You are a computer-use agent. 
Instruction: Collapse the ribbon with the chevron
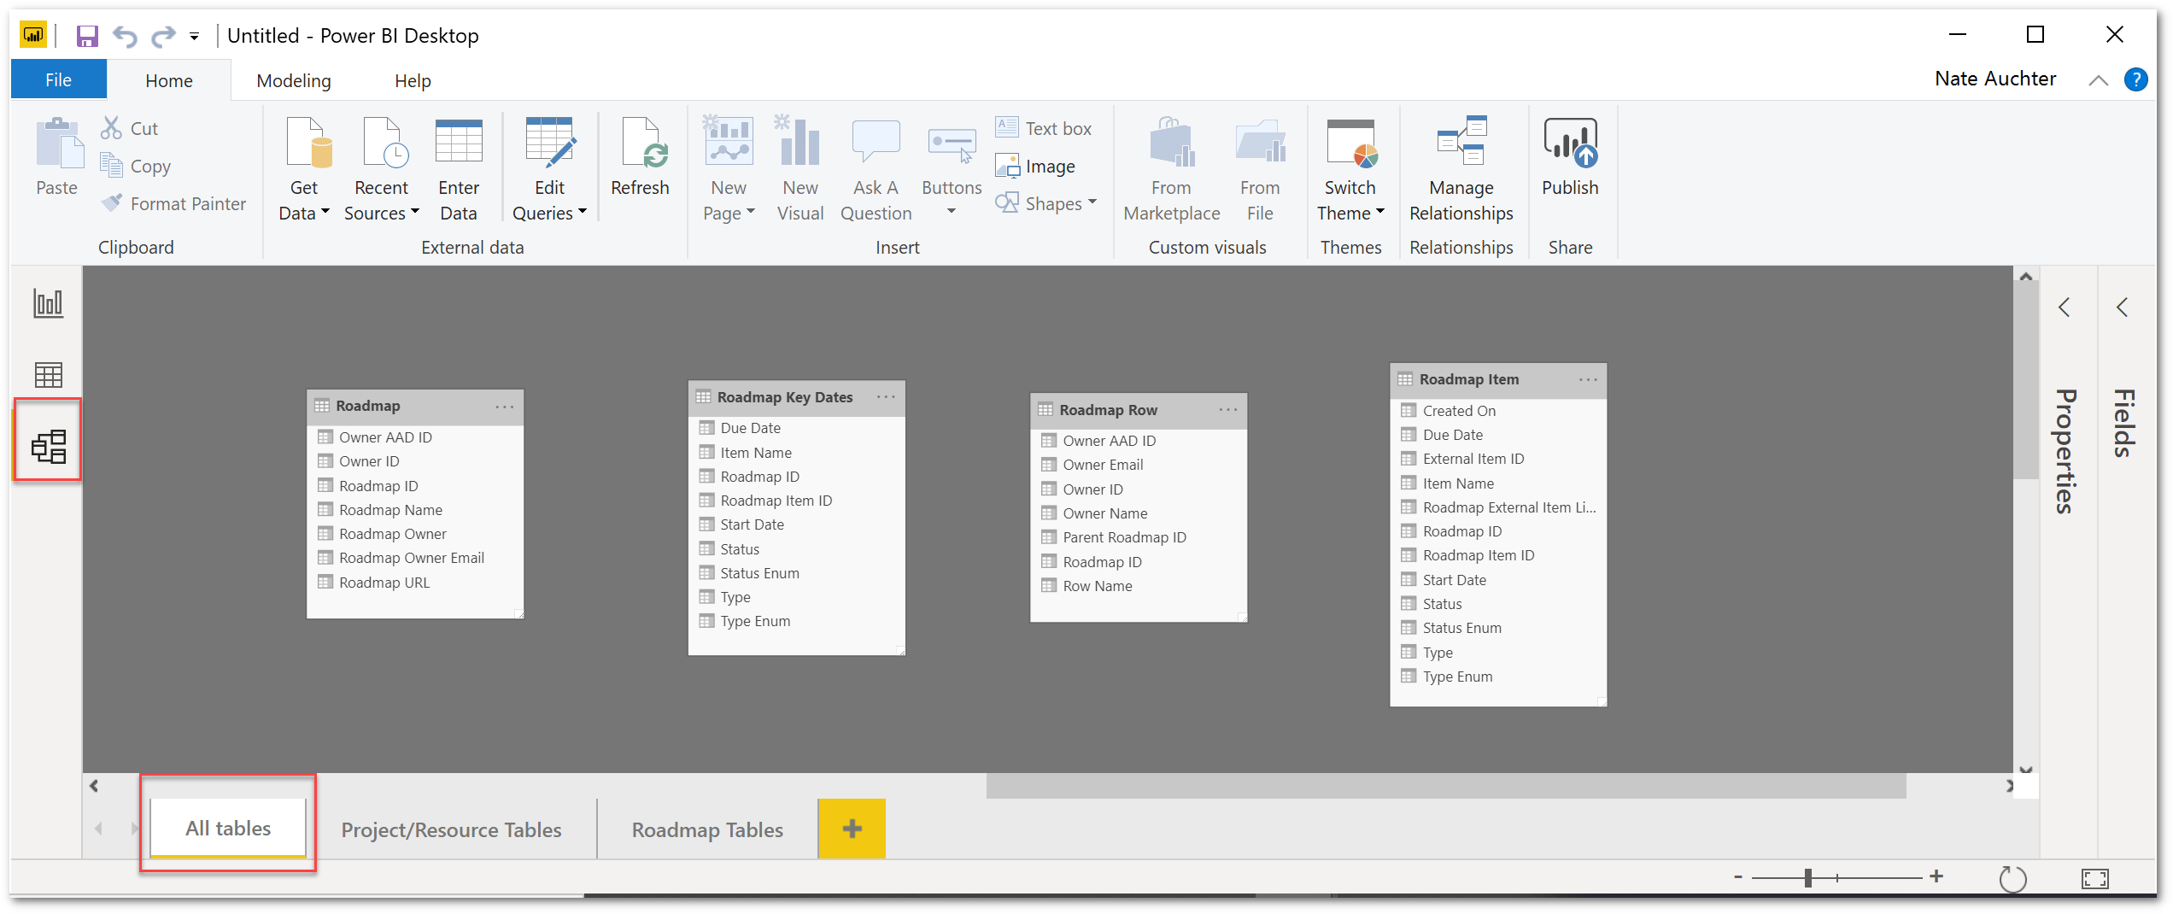pos(2099,80)
